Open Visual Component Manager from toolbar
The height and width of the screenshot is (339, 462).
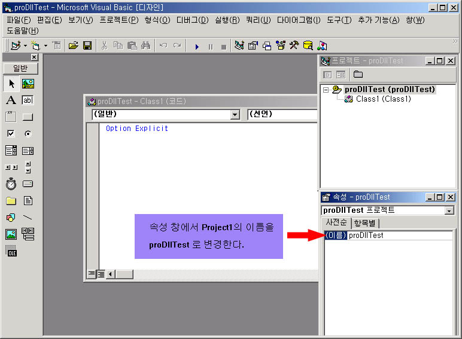(322, 45)
